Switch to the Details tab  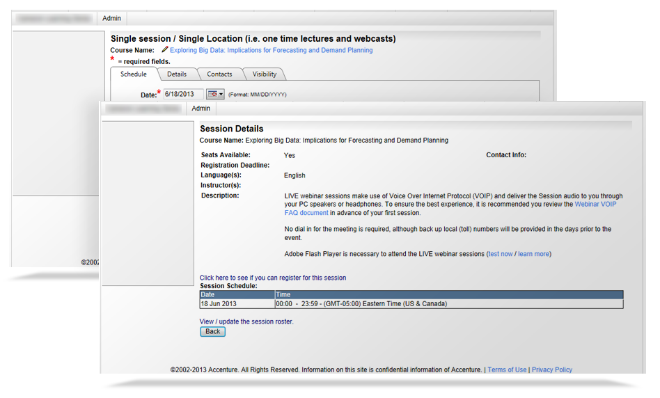click(x=177, y=74)
